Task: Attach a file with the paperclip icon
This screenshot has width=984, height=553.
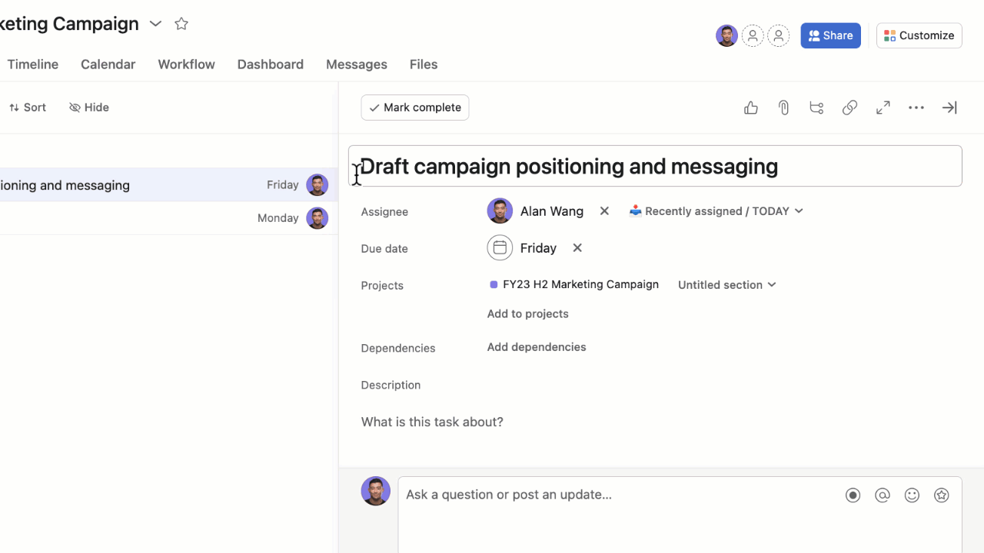Action: [x=783, y=108]
